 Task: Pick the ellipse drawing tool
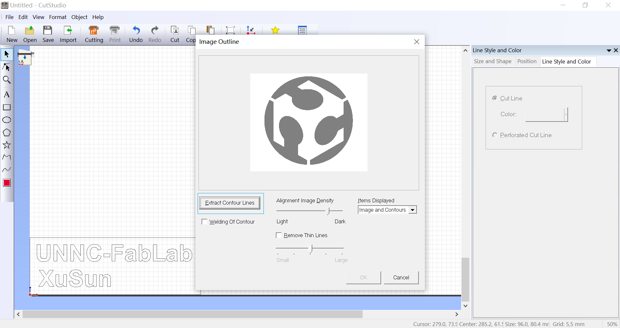(7, 120)
